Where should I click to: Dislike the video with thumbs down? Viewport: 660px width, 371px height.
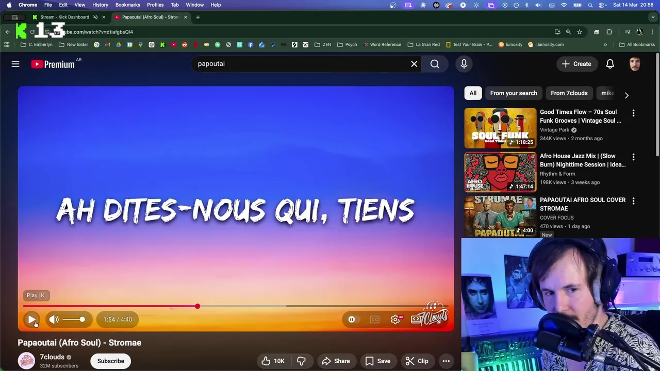[x=301, y=361]
